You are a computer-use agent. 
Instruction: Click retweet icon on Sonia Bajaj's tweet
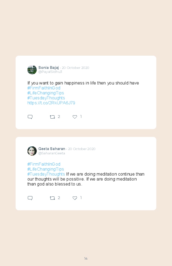(x=52, y=117)
